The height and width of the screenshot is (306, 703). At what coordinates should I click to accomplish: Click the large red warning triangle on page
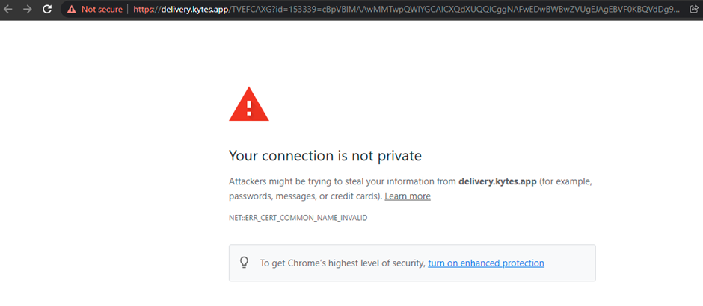click(x=249, y=104)
